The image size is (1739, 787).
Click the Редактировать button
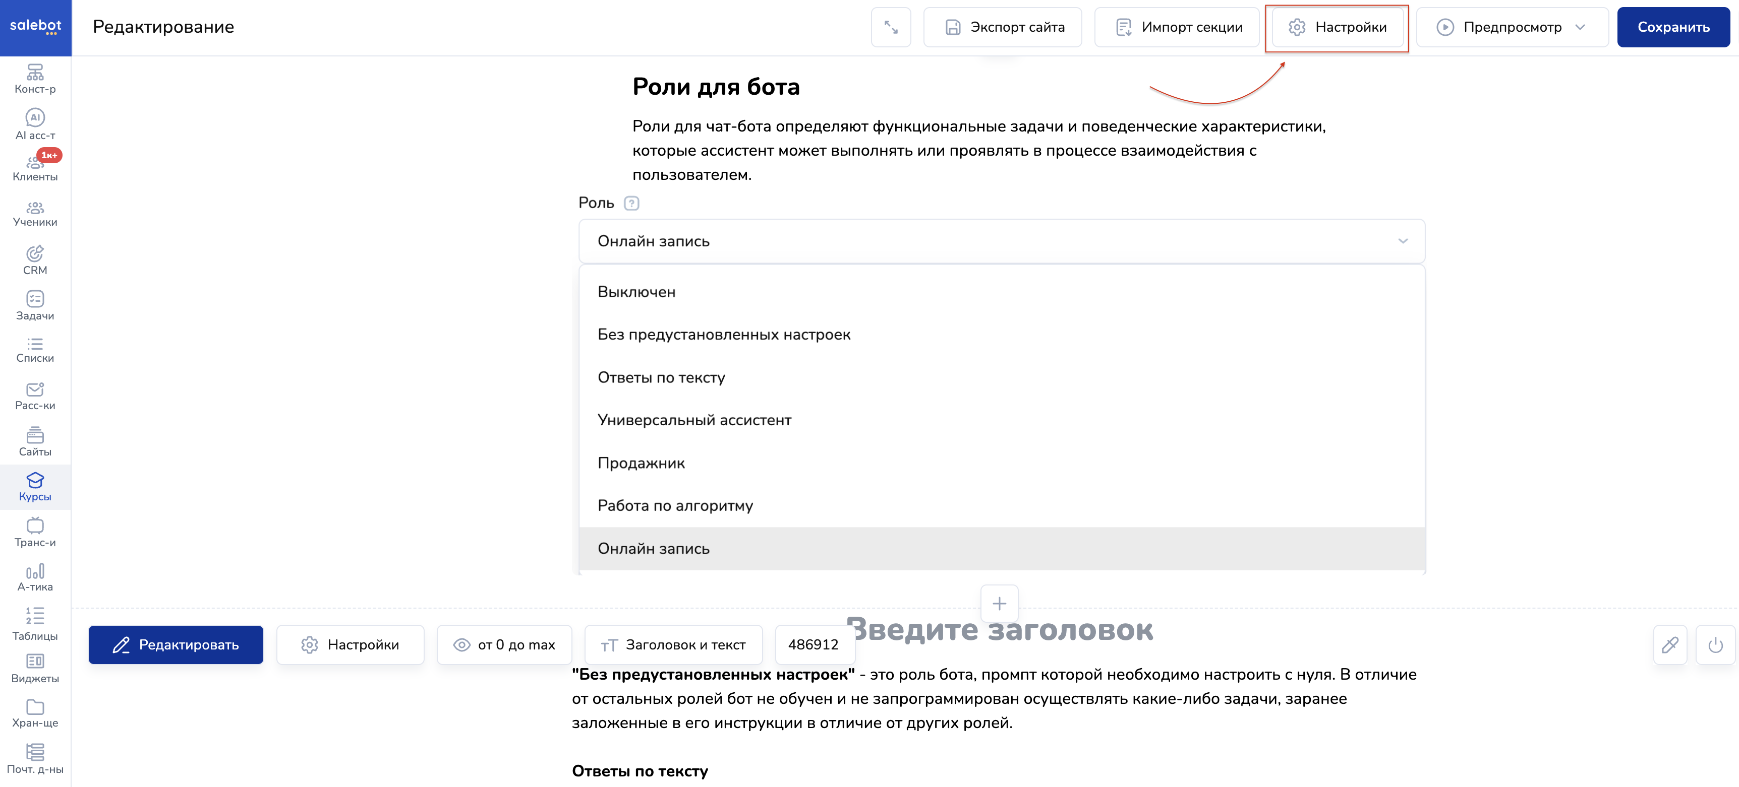point(176,645)
